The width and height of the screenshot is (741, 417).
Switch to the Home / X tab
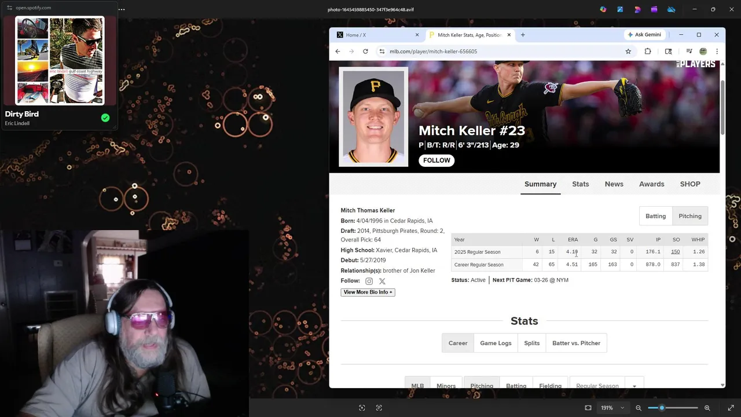pyautogui.click(x=377, y=35)
